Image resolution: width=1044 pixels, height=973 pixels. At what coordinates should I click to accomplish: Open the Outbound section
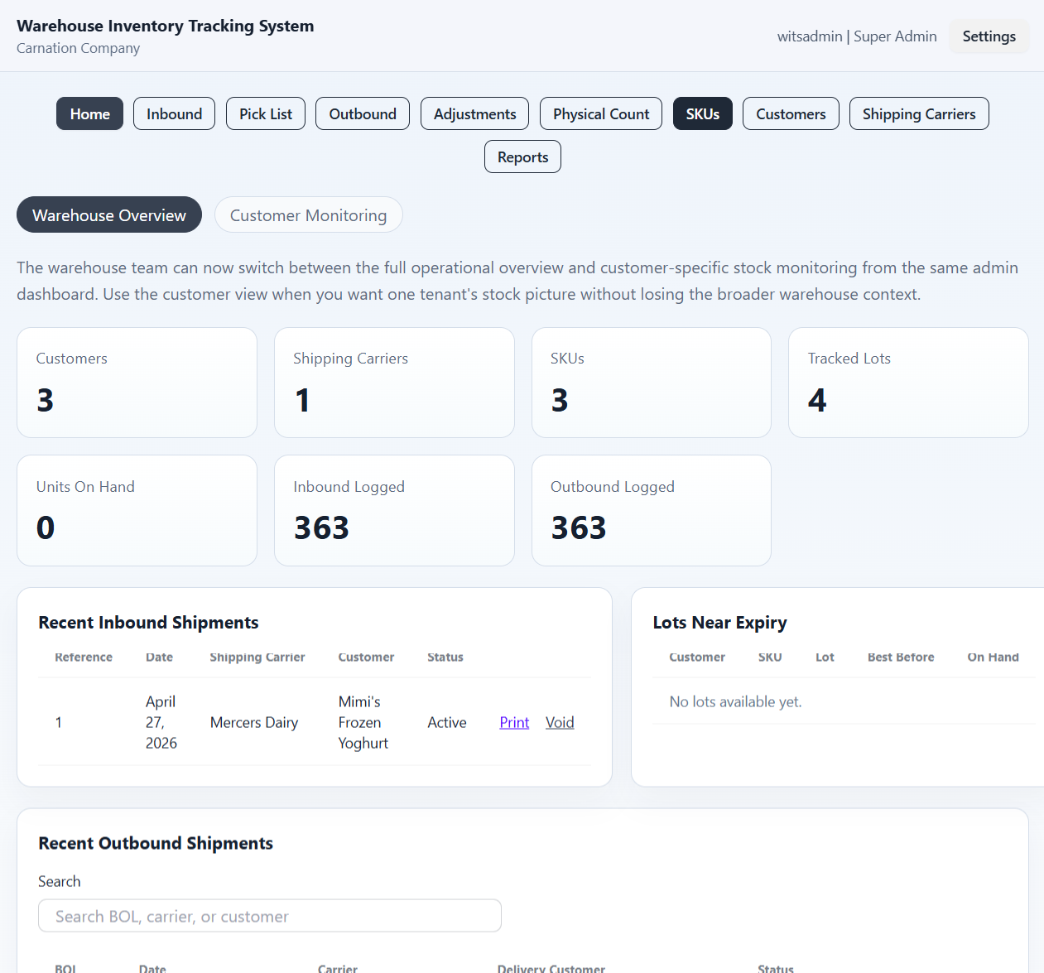(x=363, y=113)
